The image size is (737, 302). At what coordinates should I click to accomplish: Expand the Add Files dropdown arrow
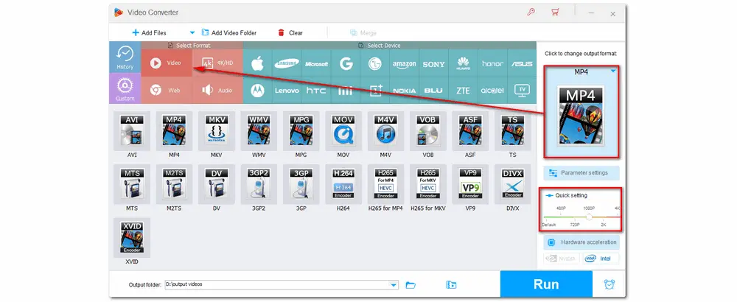click(x=192, y=33)
